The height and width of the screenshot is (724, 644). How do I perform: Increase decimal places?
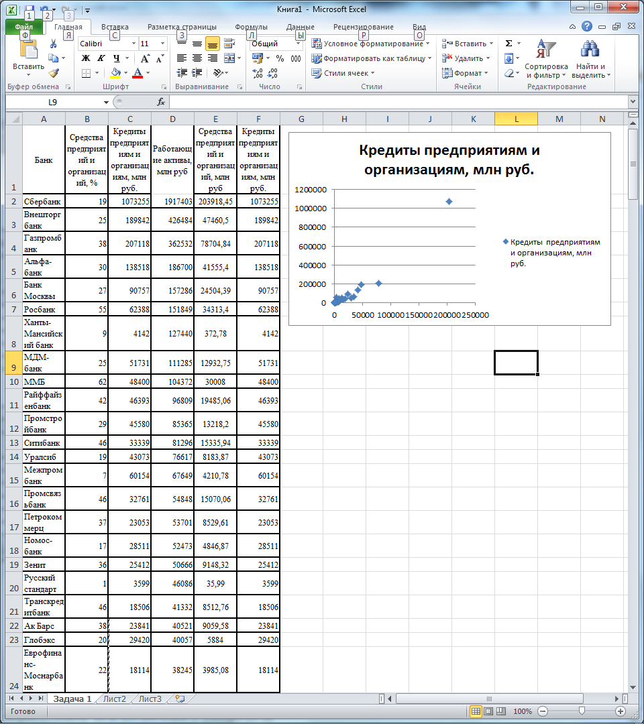tap(258, 73)
